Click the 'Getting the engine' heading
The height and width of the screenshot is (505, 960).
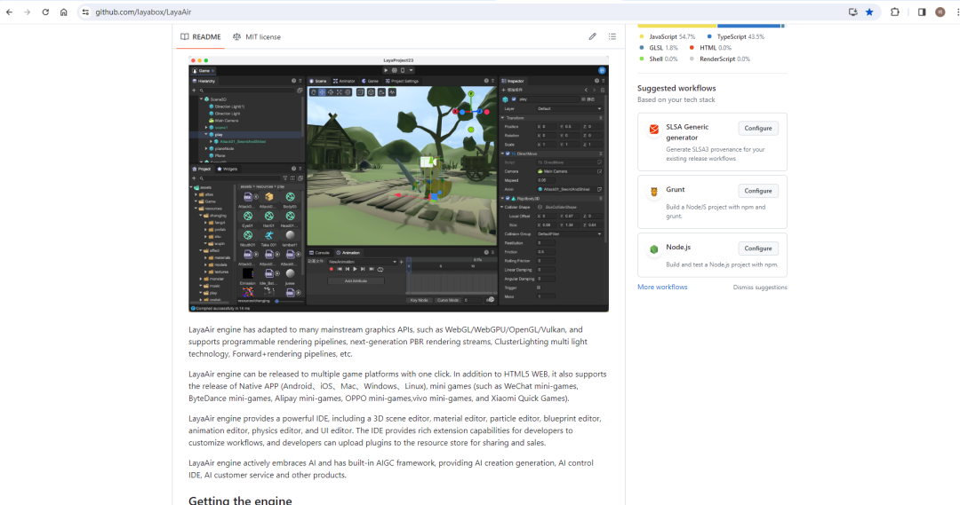(x=240, y=500)
